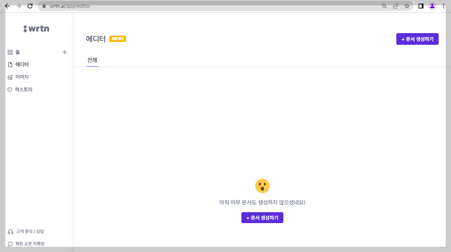Image resolution: width=451 pixels, height=252 pixels.
Task: Switch to the 전체 tab
Action: [x=92, y=60]
